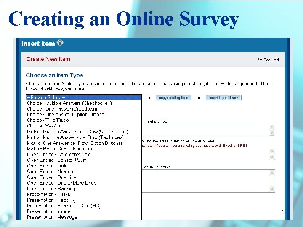
Task: Choose 'Presentation - Horizontal Rule (HR)'
Action: pyautogui.click(x=84, y=206)
